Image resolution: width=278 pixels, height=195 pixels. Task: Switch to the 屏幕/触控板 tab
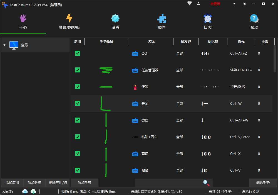coord(69,22)
